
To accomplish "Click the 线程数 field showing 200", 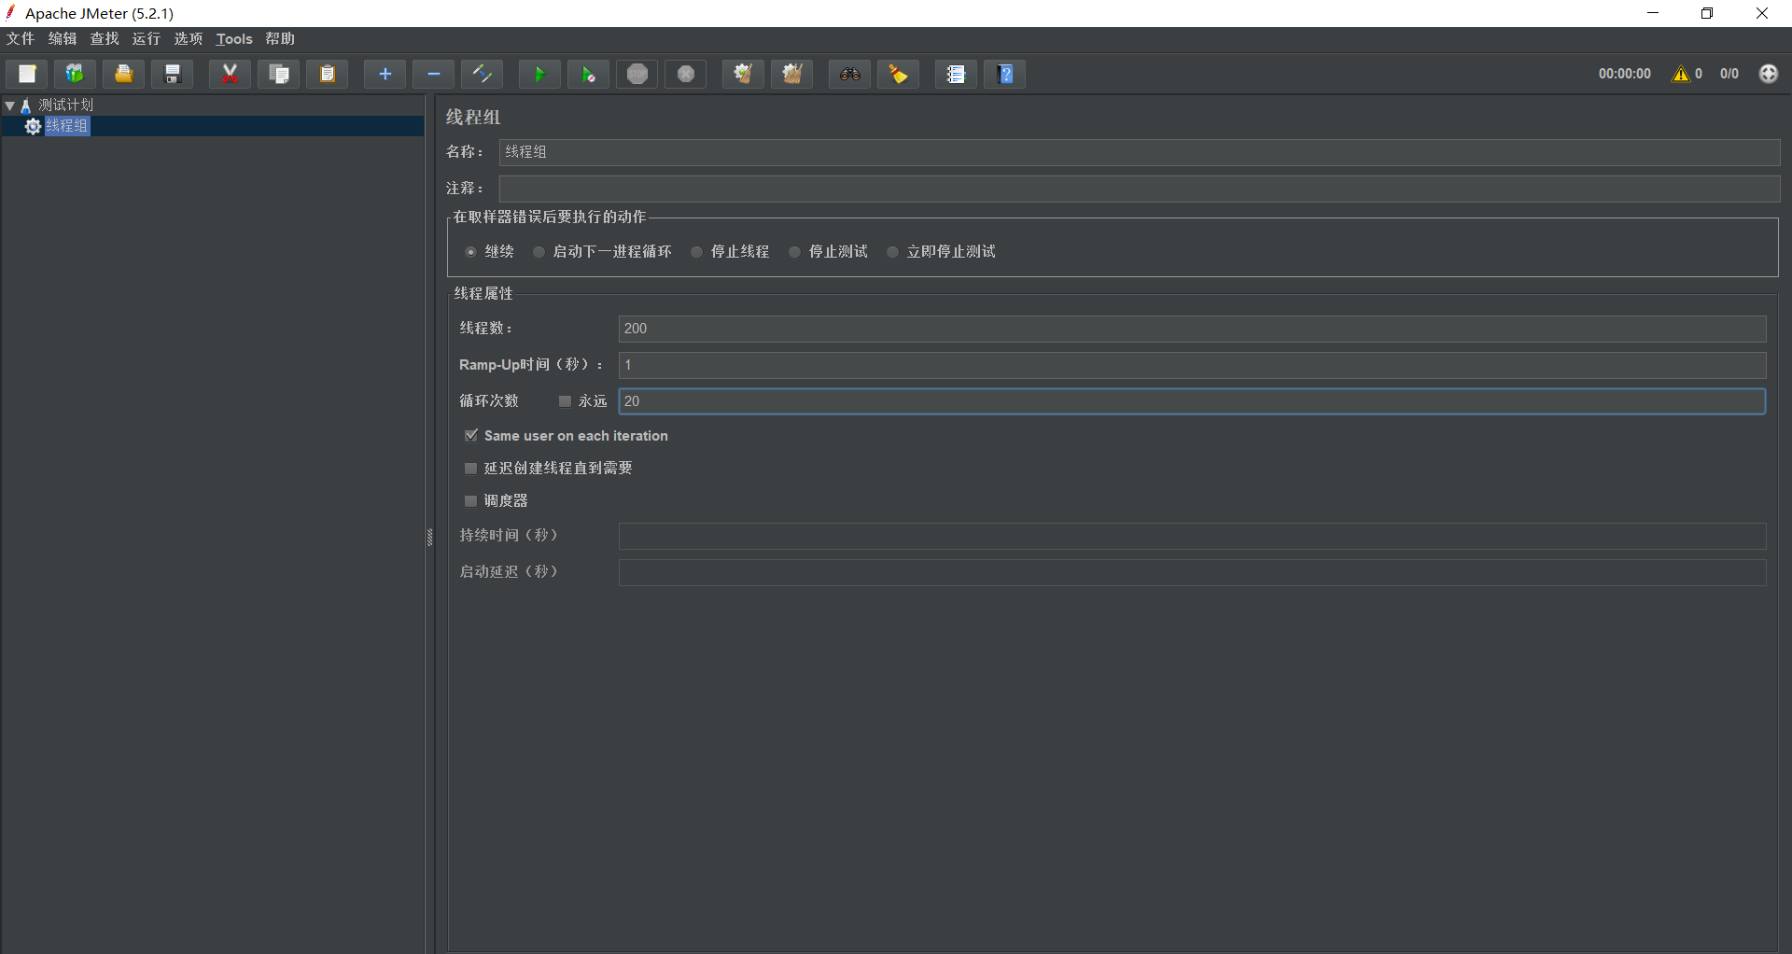I will coord(1192,329).
